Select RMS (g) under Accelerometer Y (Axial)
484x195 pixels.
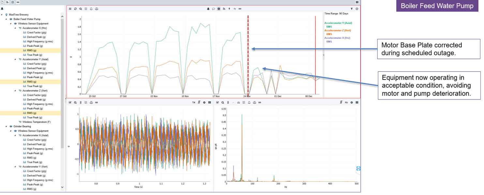[x=32, y=82]
